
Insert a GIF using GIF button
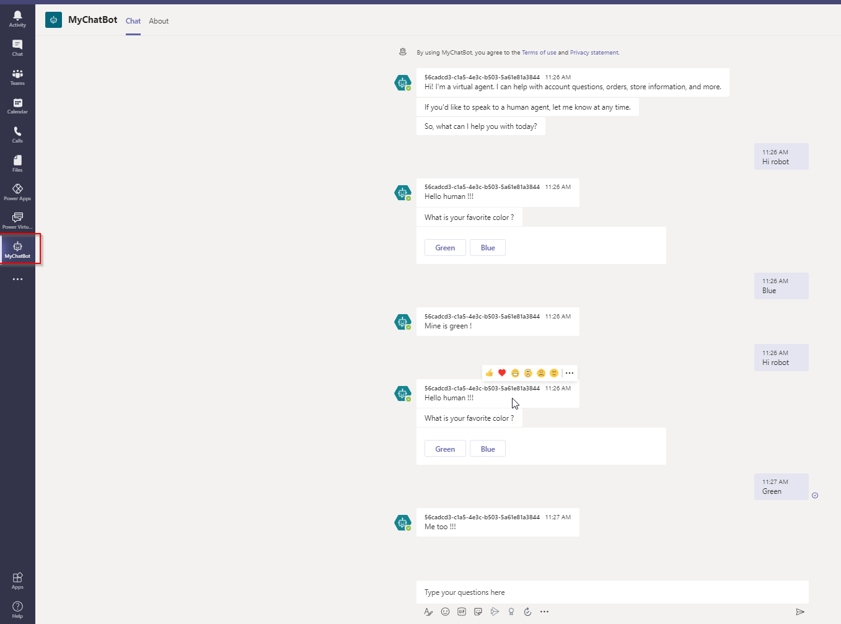[x=462, y=612]
